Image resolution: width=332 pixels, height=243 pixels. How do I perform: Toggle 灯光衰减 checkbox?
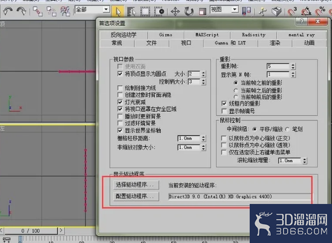point(120,102)
